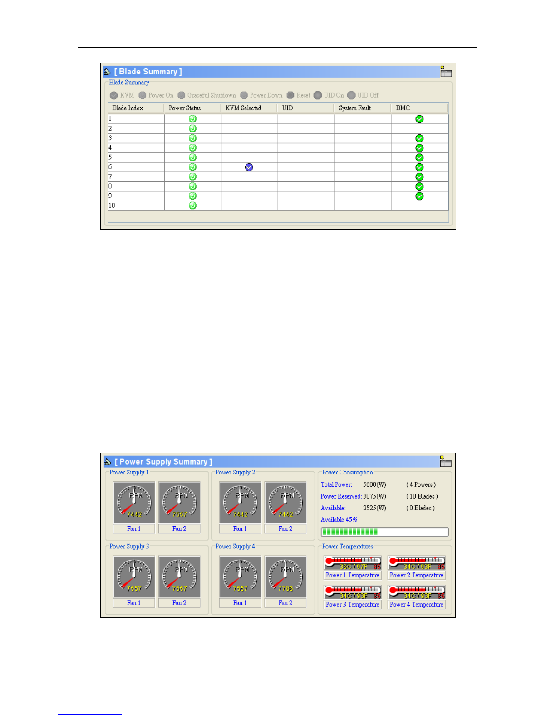Click the Power 2 temperature thermometer gauge
The width and height of the screenshot is (556, 719).
pos(417,563)
